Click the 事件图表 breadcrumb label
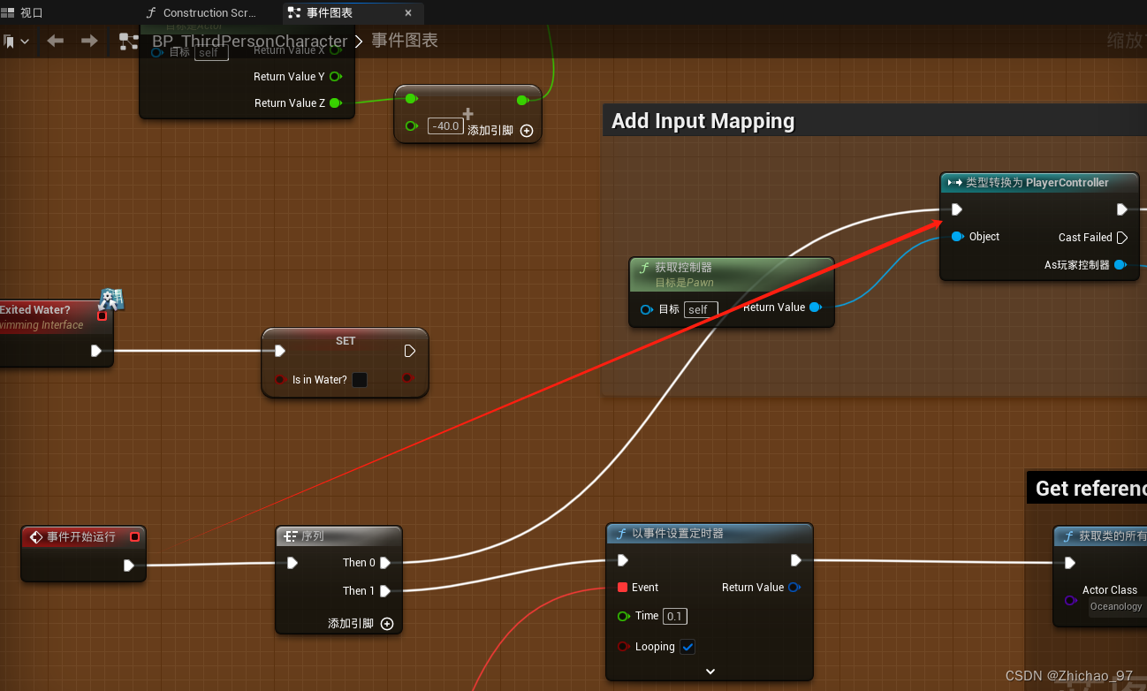Viewport: 1147px width, 691px height. (404, 41)
